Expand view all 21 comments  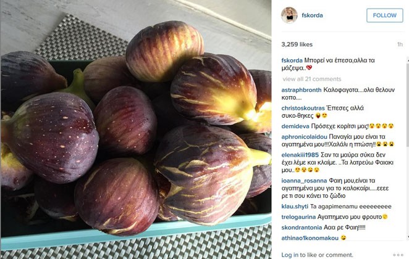312,79
